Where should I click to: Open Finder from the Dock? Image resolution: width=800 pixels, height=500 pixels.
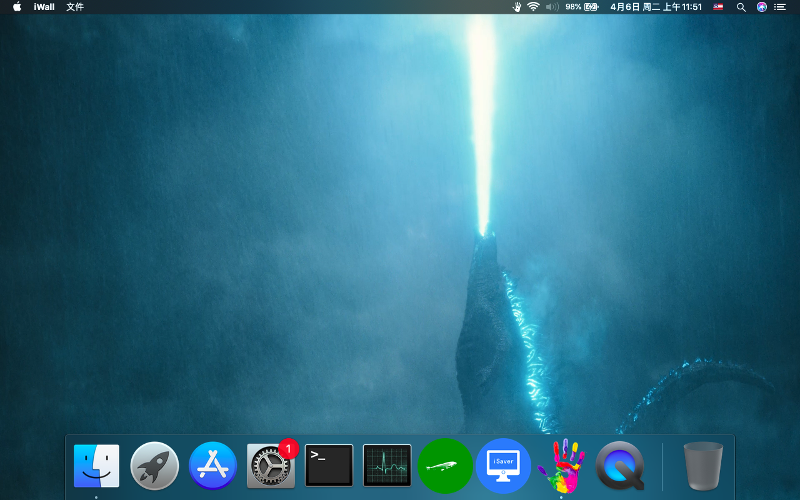(x=96, y=466)
